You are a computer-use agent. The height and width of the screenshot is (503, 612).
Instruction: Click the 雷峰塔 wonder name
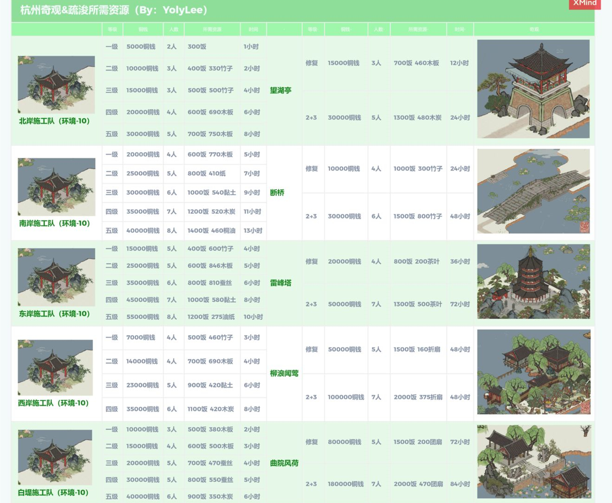pos(280,283)
